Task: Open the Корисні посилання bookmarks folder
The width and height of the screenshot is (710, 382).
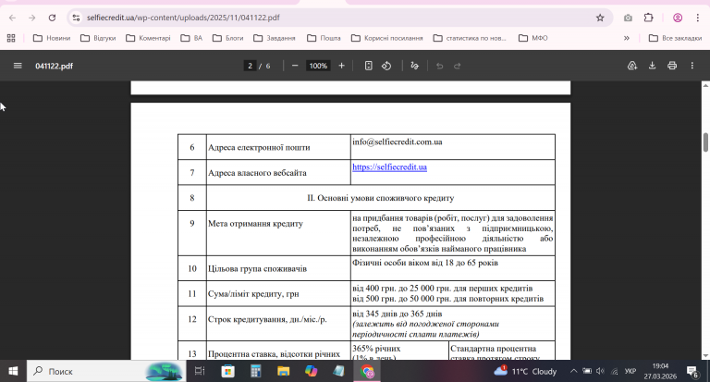Action: coord(387,38)
